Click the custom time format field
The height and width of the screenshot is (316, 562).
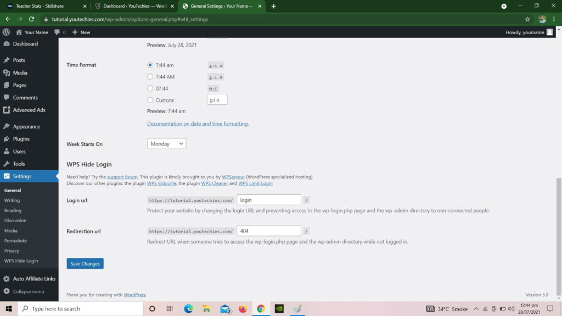point(217,100)
